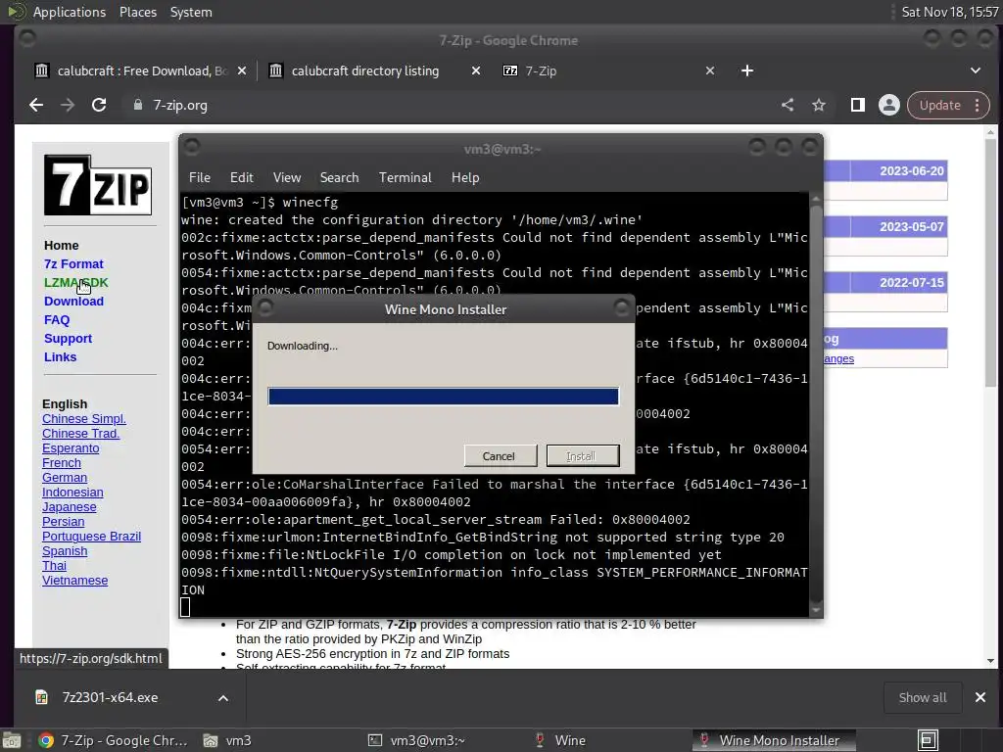This screenshot has width=1003, height=752.
Task: Click terminal window vertical scrollbar
Action: (816, 402)
